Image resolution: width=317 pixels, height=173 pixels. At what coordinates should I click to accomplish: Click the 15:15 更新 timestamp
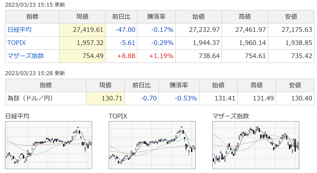click(35, 5)
